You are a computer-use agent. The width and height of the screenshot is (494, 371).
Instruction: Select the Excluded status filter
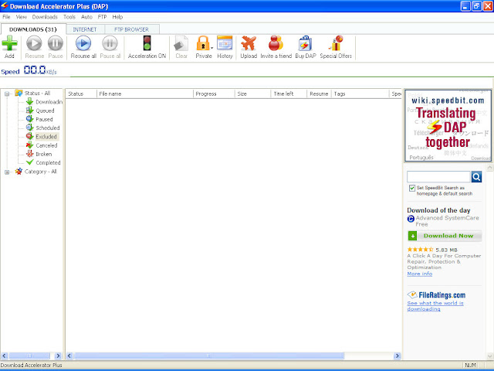(46, 137)
